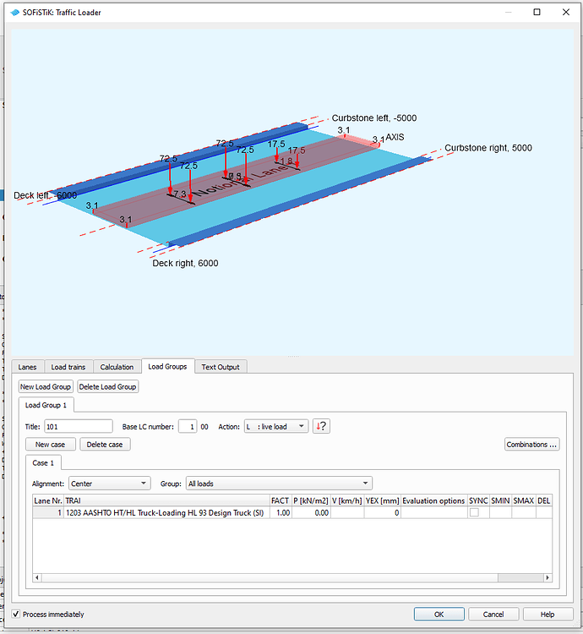Open the Group dropdown showing All loads

pos(278,484)
